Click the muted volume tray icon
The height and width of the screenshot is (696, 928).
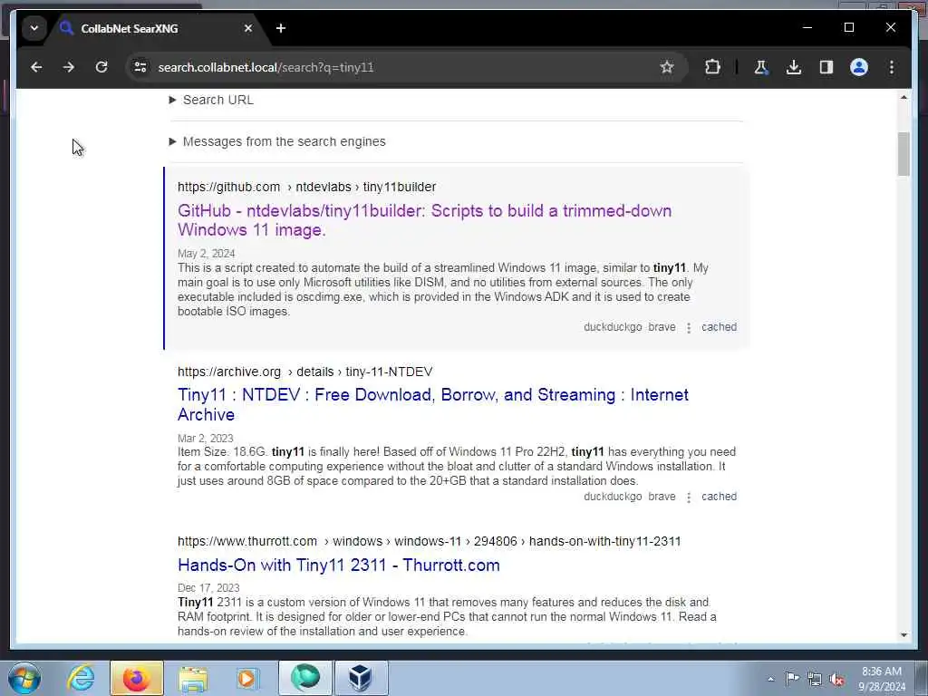pyautogui.click(x=836, y=680)
